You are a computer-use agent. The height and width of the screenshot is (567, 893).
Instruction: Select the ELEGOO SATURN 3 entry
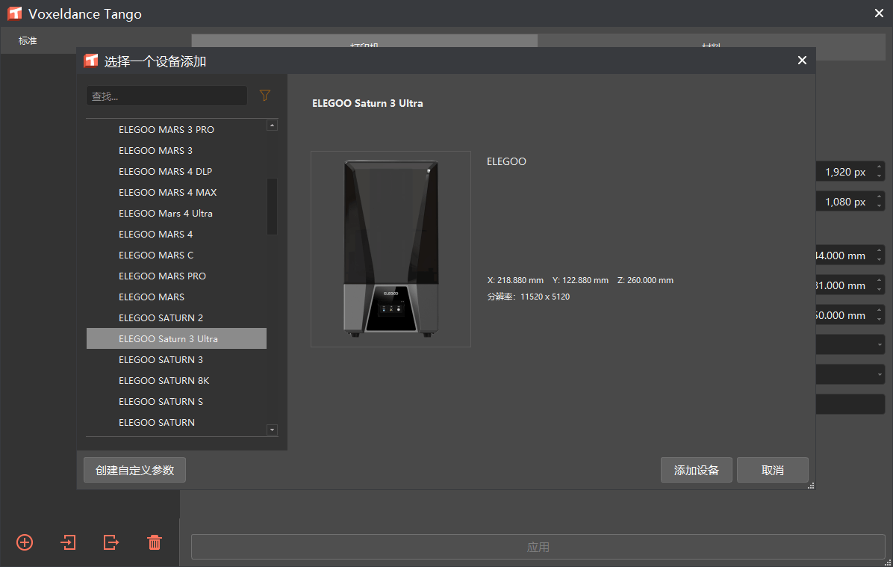176,359
